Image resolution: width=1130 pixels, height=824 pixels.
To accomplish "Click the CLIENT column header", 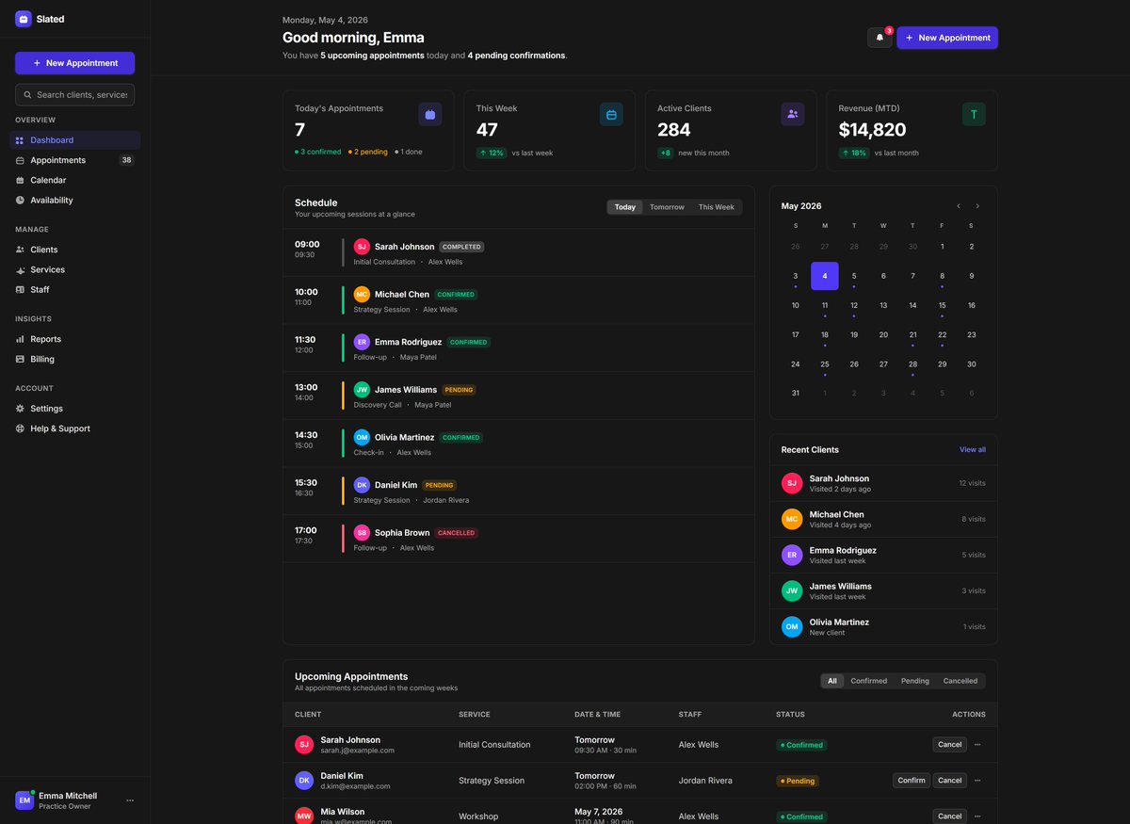I will click(308, 715).
